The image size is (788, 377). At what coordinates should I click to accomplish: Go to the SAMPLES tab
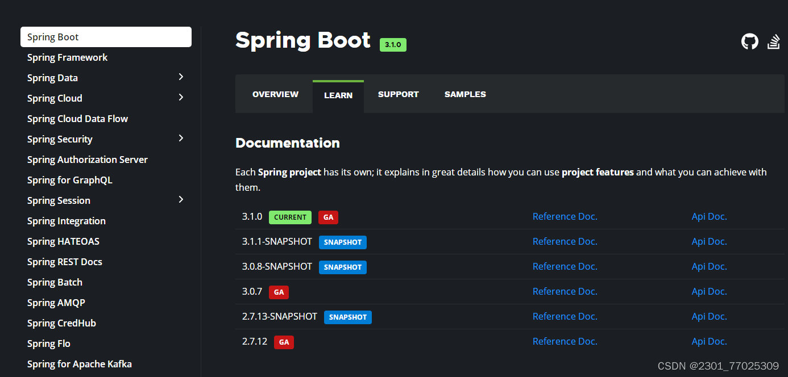coord(465,94)
